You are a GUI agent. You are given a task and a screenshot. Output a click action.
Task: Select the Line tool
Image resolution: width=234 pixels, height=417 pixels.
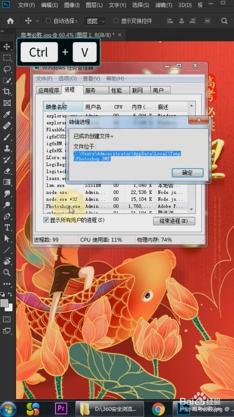coord(7,250)
